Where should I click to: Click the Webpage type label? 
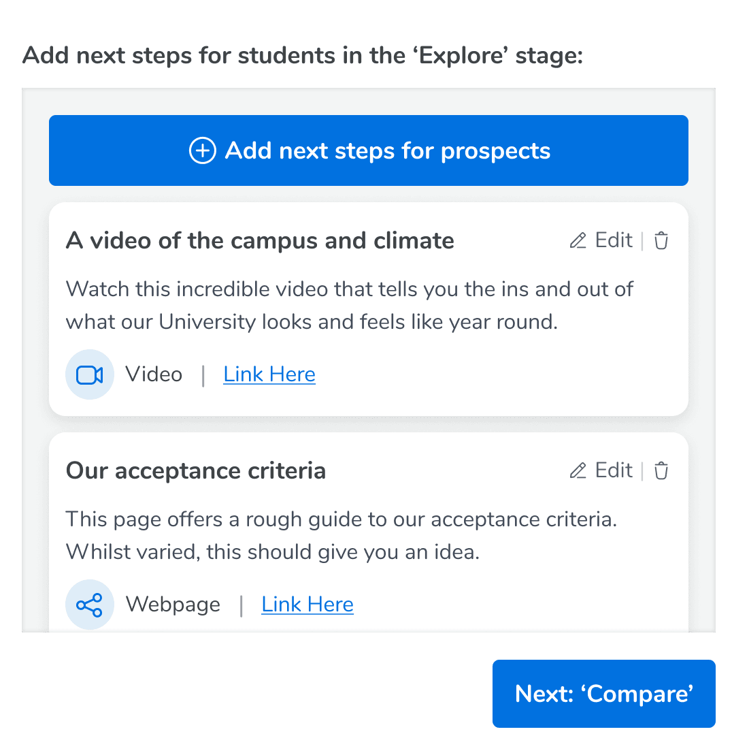pyautogui.click(x=173, y=605)
